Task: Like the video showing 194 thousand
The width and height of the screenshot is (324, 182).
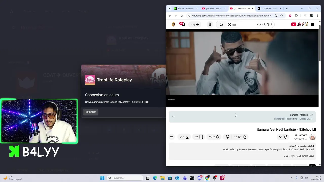Action: click(240, 137)
